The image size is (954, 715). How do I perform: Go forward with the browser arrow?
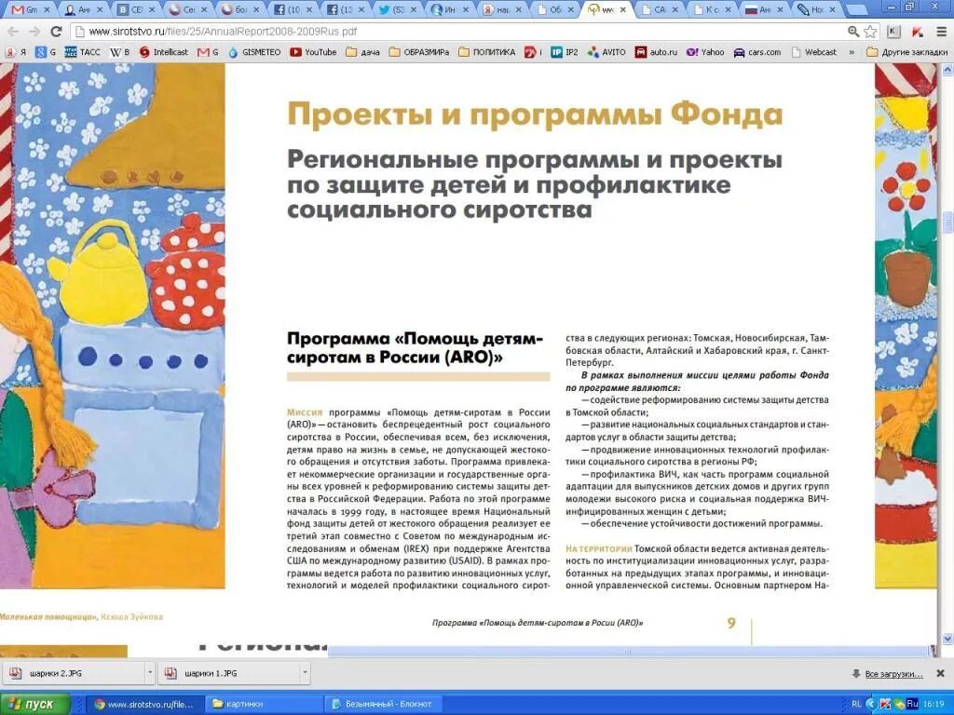[x=34, y=32]
